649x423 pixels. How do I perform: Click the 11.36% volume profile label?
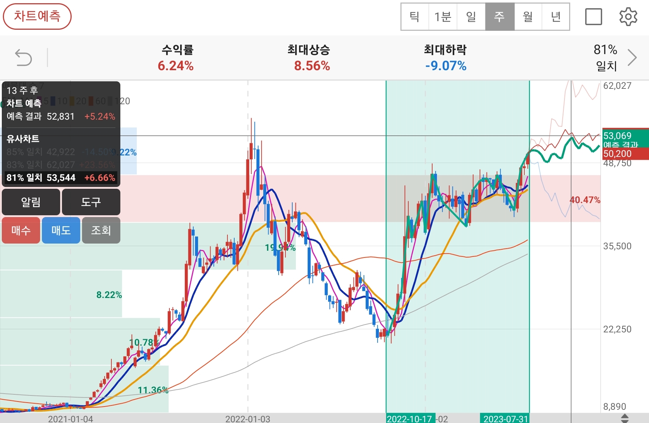(153, 390)
